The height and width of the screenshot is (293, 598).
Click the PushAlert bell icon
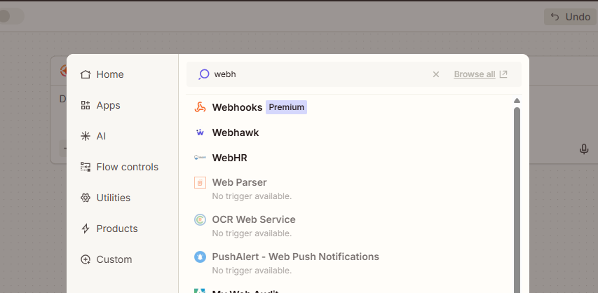point(200,257)
